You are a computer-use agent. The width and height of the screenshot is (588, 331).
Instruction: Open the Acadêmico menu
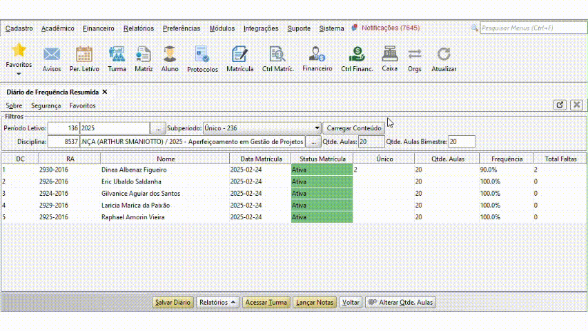pyautogui.click(x=58, y=28)
